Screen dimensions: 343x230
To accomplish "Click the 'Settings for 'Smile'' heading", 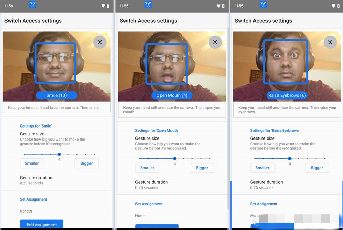I will (36, 126).
